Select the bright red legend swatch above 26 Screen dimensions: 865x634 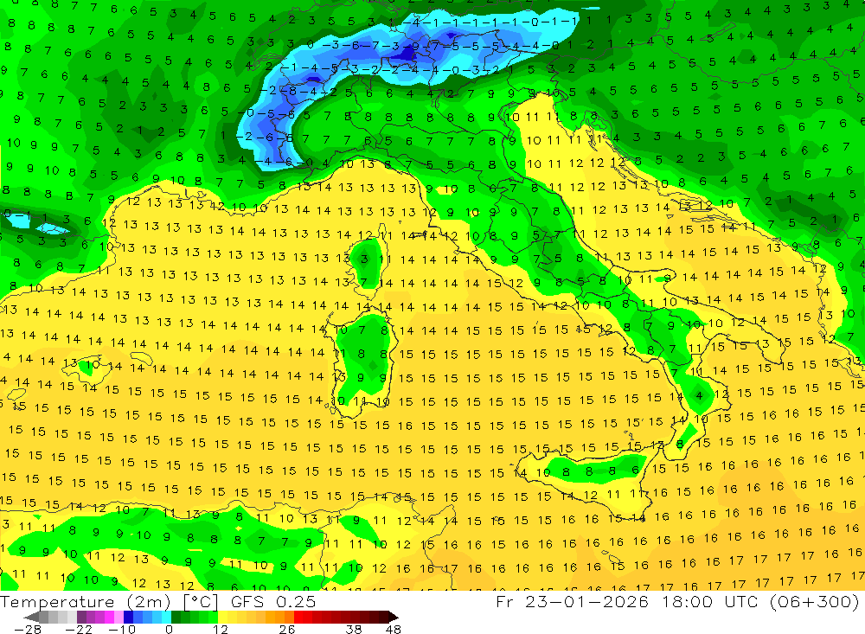pyautogui.click(x=298, y=617)
